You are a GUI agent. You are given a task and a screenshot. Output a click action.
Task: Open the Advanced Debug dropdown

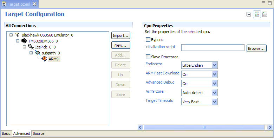[x=214, y=84]
